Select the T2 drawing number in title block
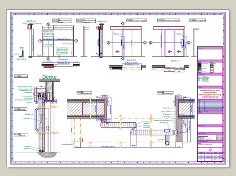Screen dimensions: 236x176 pyautogui.click(x=210, y=150)
